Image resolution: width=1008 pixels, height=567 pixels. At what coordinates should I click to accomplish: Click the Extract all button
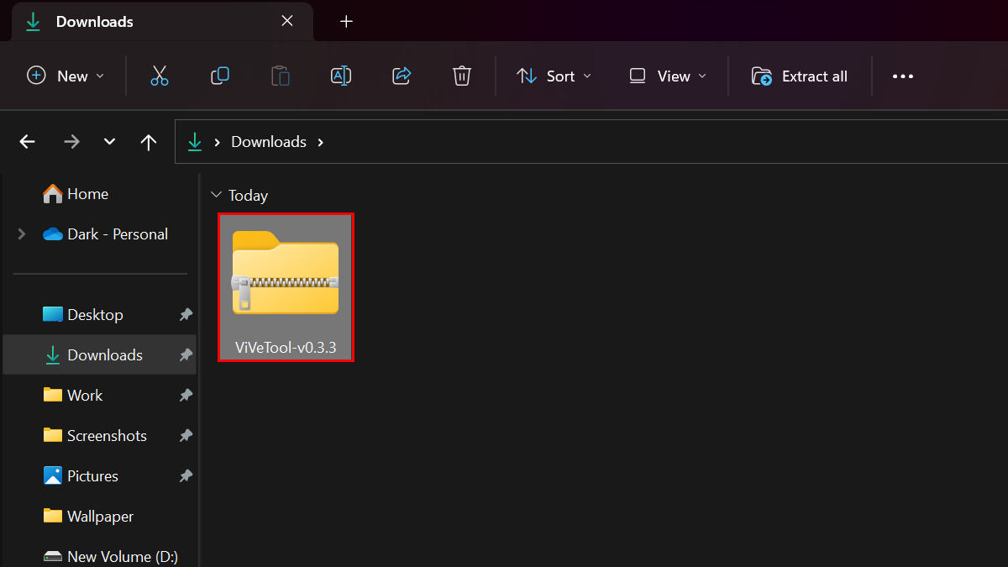coord(799,76)
